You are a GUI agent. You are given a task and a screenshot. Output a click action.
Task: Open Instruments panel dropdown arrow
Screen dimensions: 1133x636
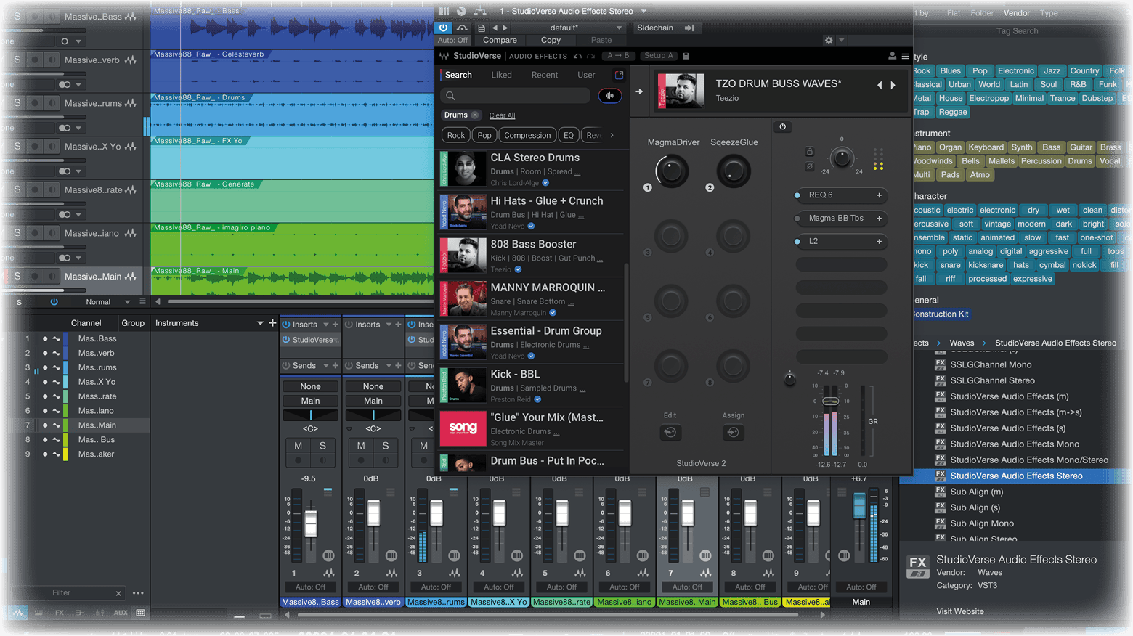260,323
